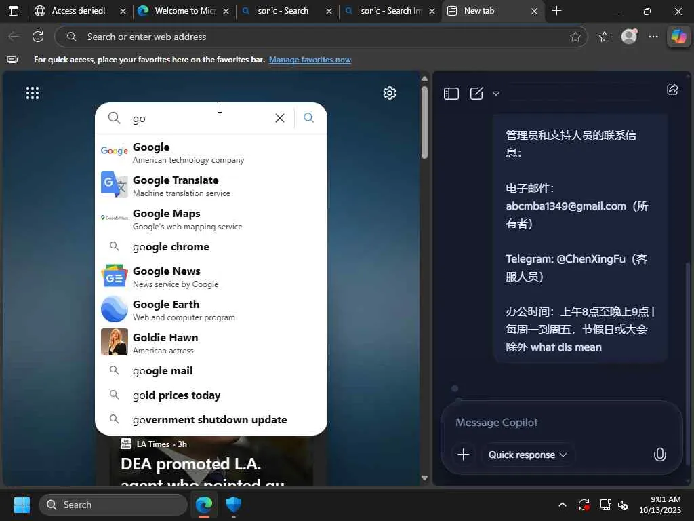This screenshot has width=694, height=521.
Task: Start a new Copilot chat
Action: coord(476,94)
